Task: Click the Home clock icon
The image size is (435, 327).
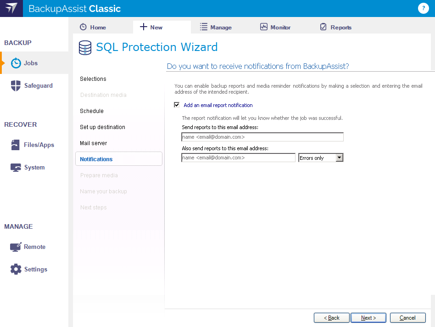Action: click(83, 27)
